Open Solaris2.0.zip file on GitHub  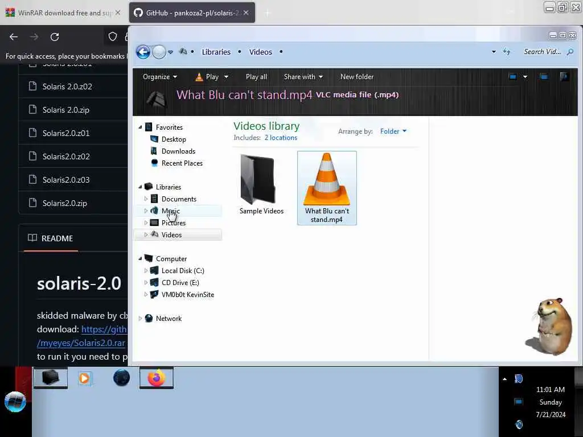click(x=65, y=203)
